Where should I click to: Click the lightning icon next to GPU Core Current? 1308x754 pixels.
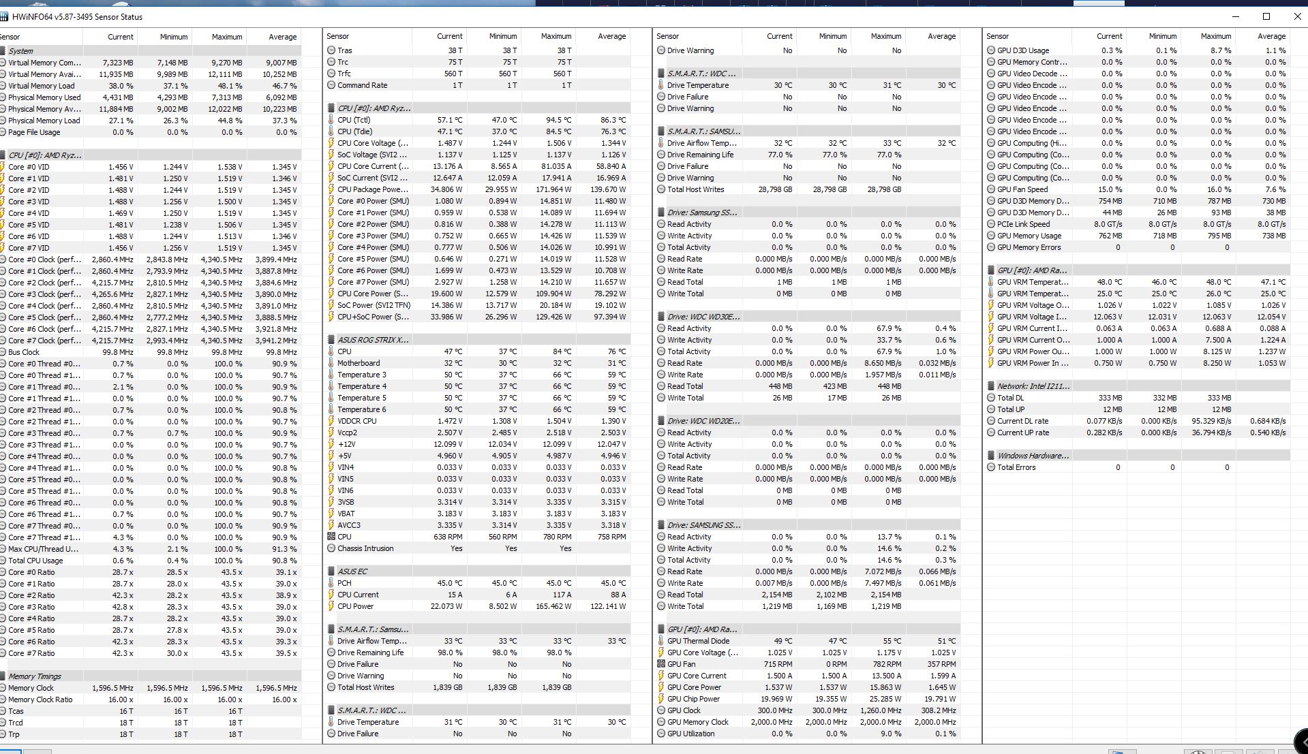[661, 676]
